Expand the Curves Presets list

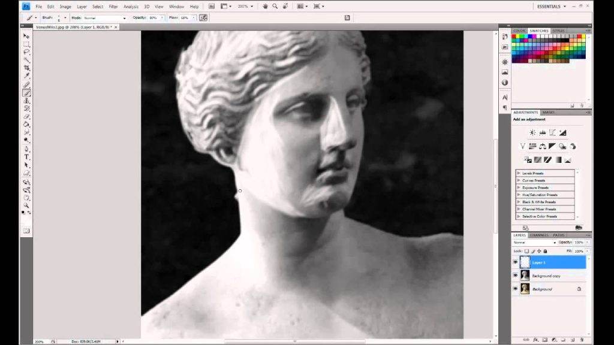pyautogui.click(x=545, y=180)
